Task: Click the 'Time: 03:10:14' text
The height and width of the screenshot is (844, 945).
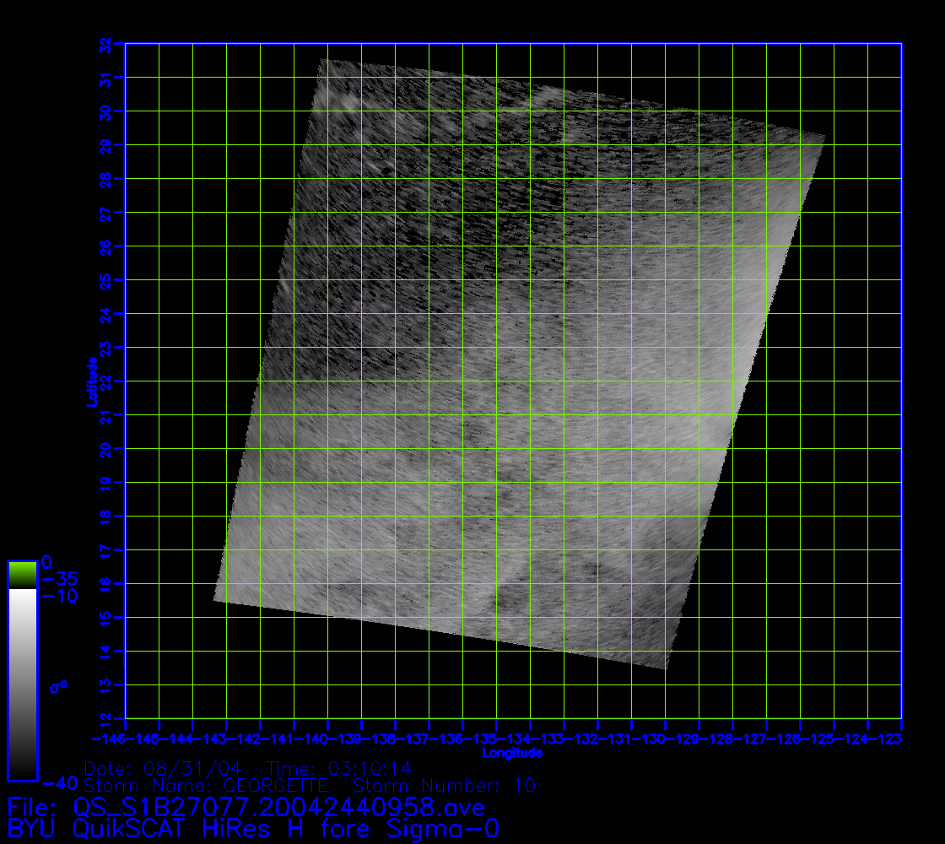Action: 338,768
